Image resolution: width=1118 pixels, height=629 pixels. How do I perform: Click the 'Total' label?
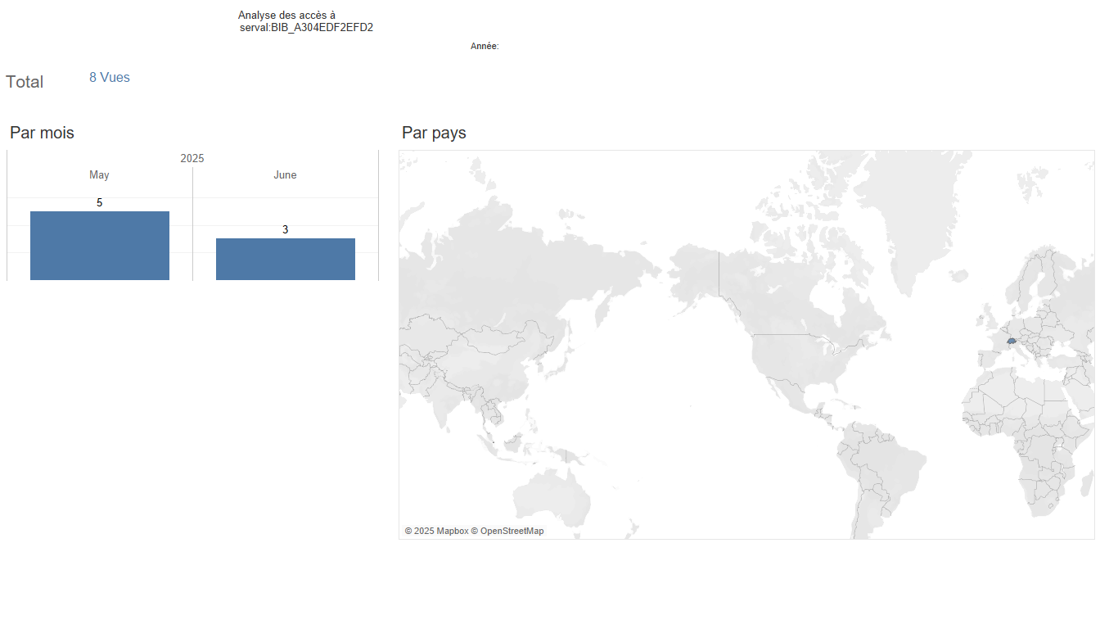coord(25,82)
